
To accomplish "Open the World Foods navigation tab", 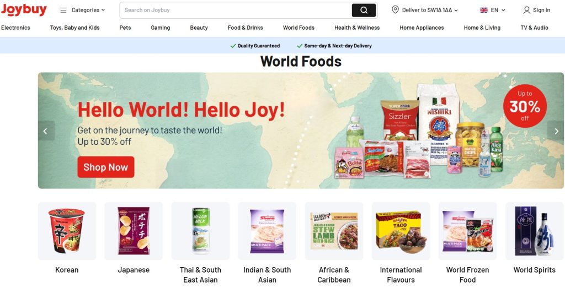I will (x=299, y=28).
